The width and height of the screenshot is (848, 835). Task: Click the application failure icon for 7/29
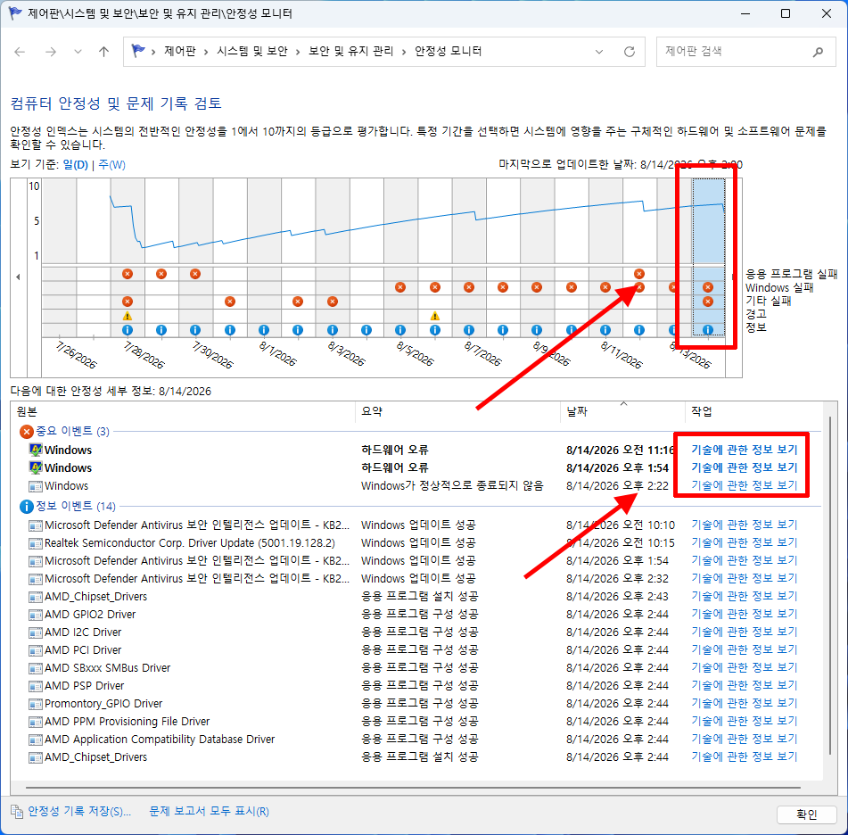tap(161, 274)
